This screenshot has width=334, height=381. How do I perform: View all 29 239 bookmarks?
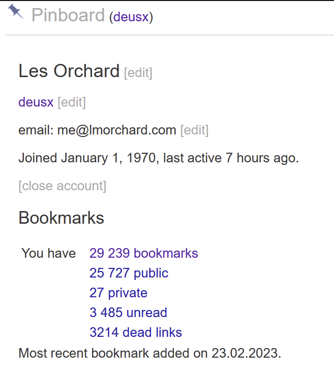point(144,253)
